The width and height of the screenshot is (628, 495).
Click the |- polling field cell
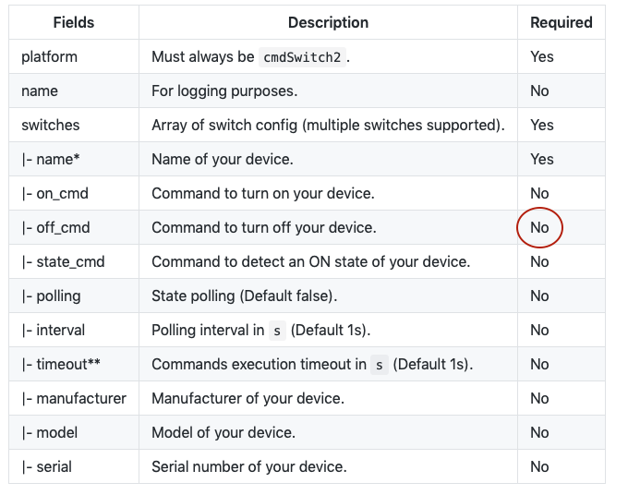[51, 296]
